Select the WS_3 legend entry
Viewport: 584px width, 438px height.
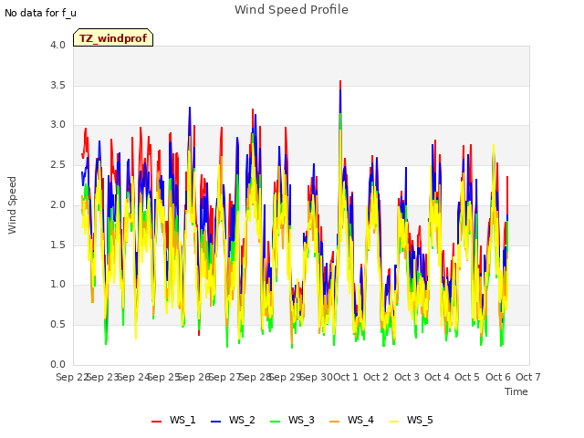pos(292,420)
